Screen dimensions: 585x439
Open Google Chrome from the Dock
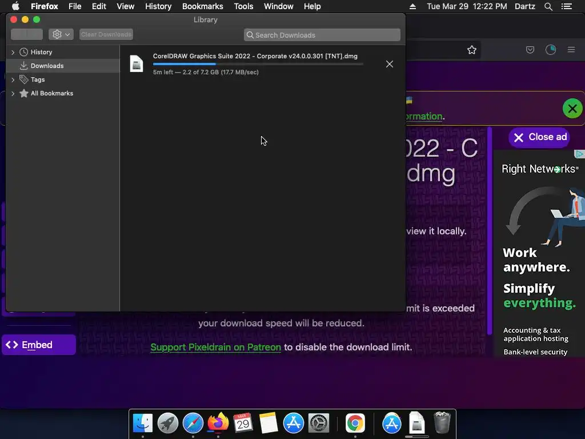point(355,423)
